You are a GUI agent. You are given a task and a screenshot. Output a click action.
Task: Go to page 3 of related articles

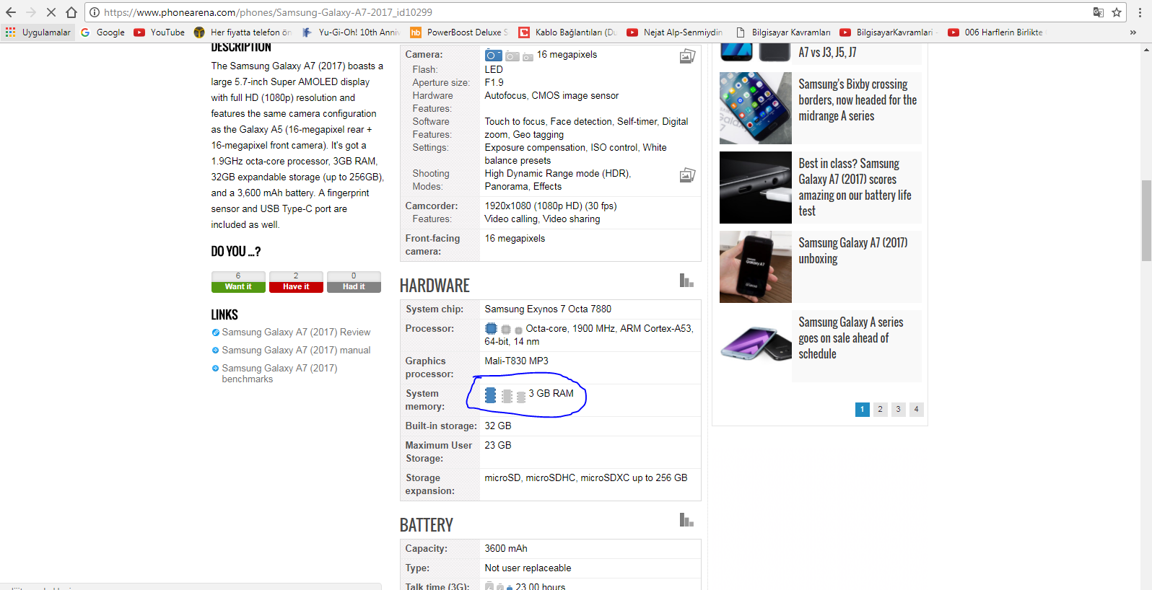(x=899, y=410)
